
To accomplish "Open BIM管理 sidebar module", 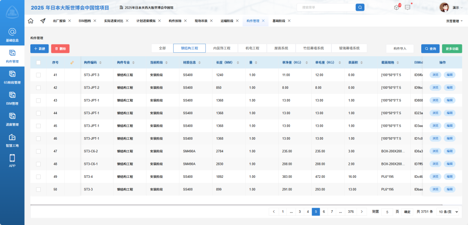I will tap(12, 98).
